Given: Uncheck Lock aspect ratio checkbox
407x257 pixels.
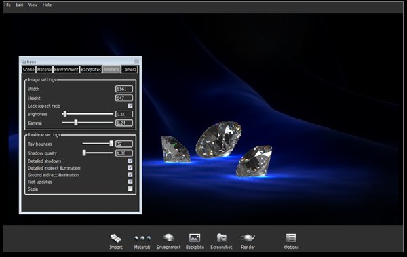Looking at the screenshot, I should pos(130,106).
